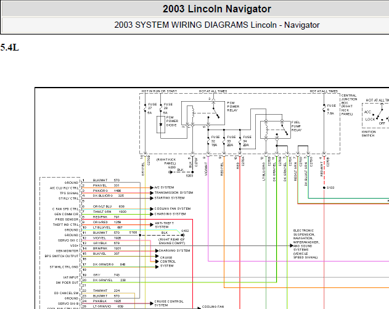Click the "GRY/BLK 679" wire label
This screenshot has height=309, width=389.
106,243
